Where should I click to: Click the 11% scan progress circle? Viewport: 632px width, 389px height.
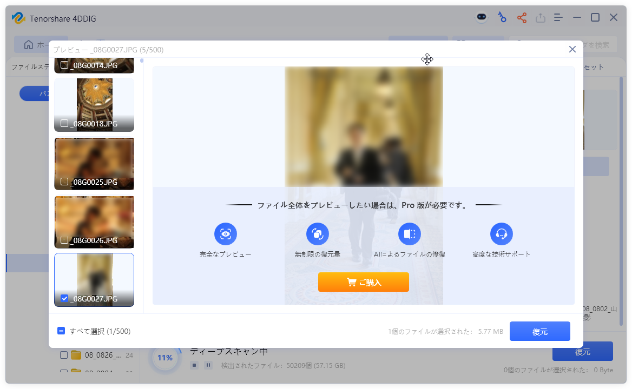[x=165, y=358]
